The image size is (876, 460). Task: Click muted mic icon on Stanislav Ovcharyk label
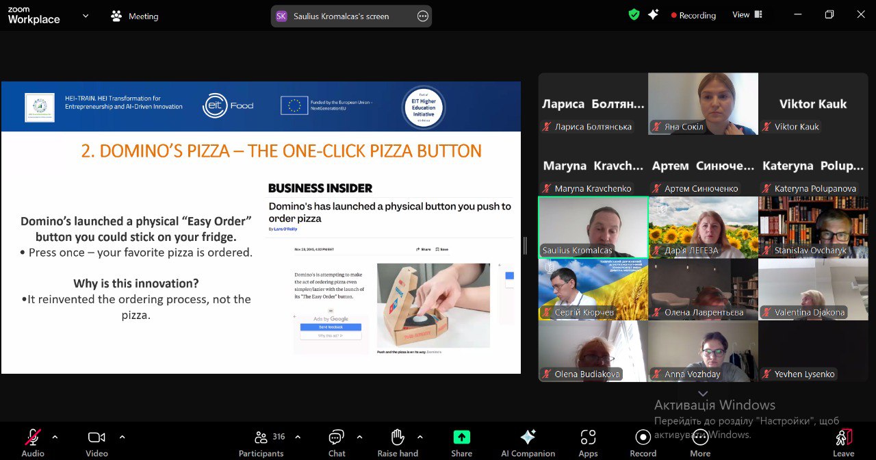coord(766,251)
